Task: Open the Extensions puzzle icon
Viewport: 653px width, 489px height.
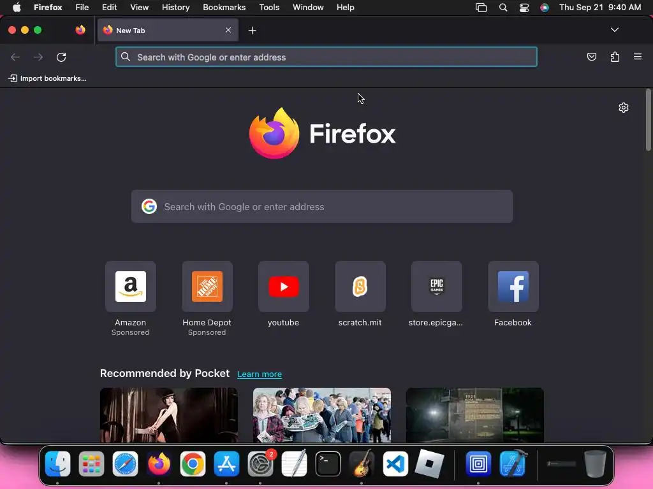Action: click(x=615, y=57)
